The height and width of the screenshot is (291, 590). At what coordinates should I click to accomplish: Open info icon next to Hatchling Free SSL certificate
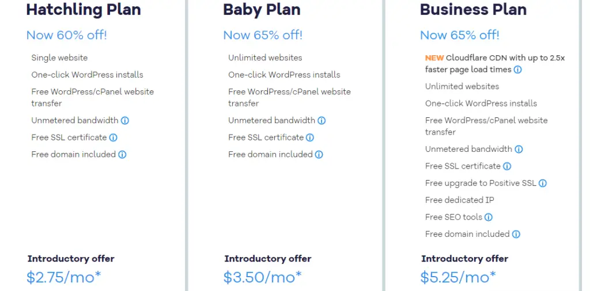tap(114, 137)
